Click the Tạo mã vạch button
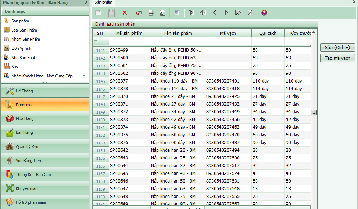Screen dimensions: 358x209 pyautogui.click(x=337, y=58)
